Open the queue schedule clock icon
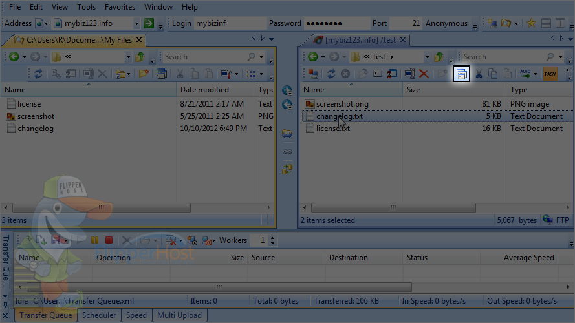Screen dimensions: 575x323 point(192,240)
